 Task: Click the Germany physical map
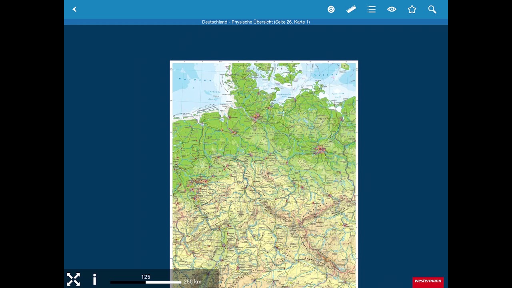(x=264, y=174)
